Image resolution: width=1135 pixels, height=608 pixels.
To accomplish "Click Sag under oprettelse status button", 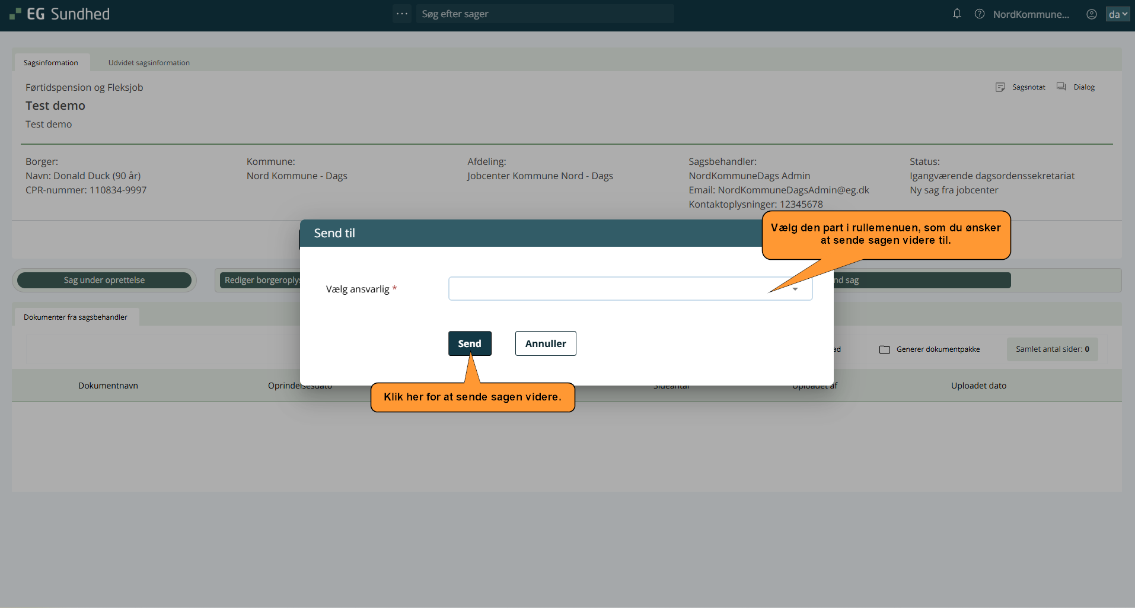I will 104,280.
